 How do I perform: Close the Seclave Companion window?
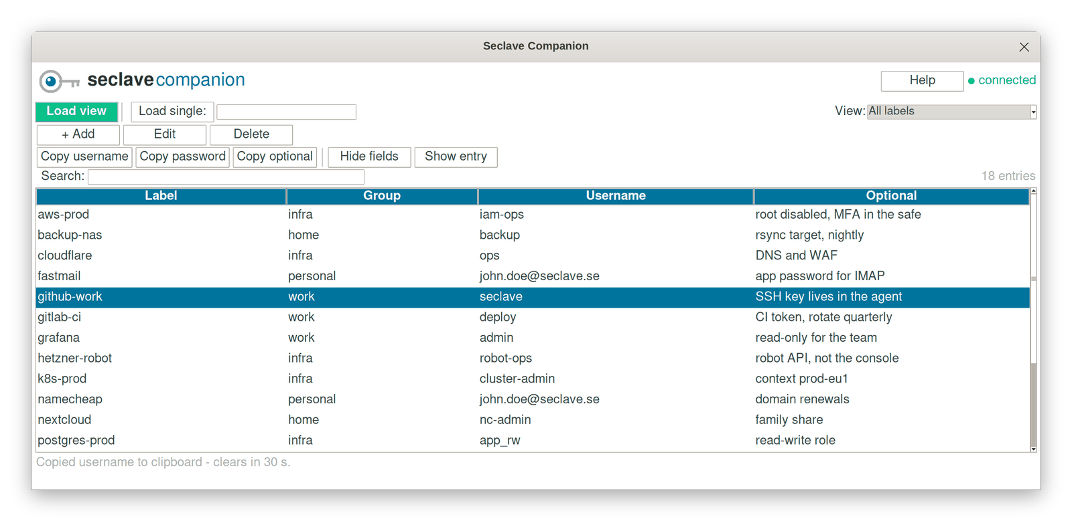point(1024,47)
